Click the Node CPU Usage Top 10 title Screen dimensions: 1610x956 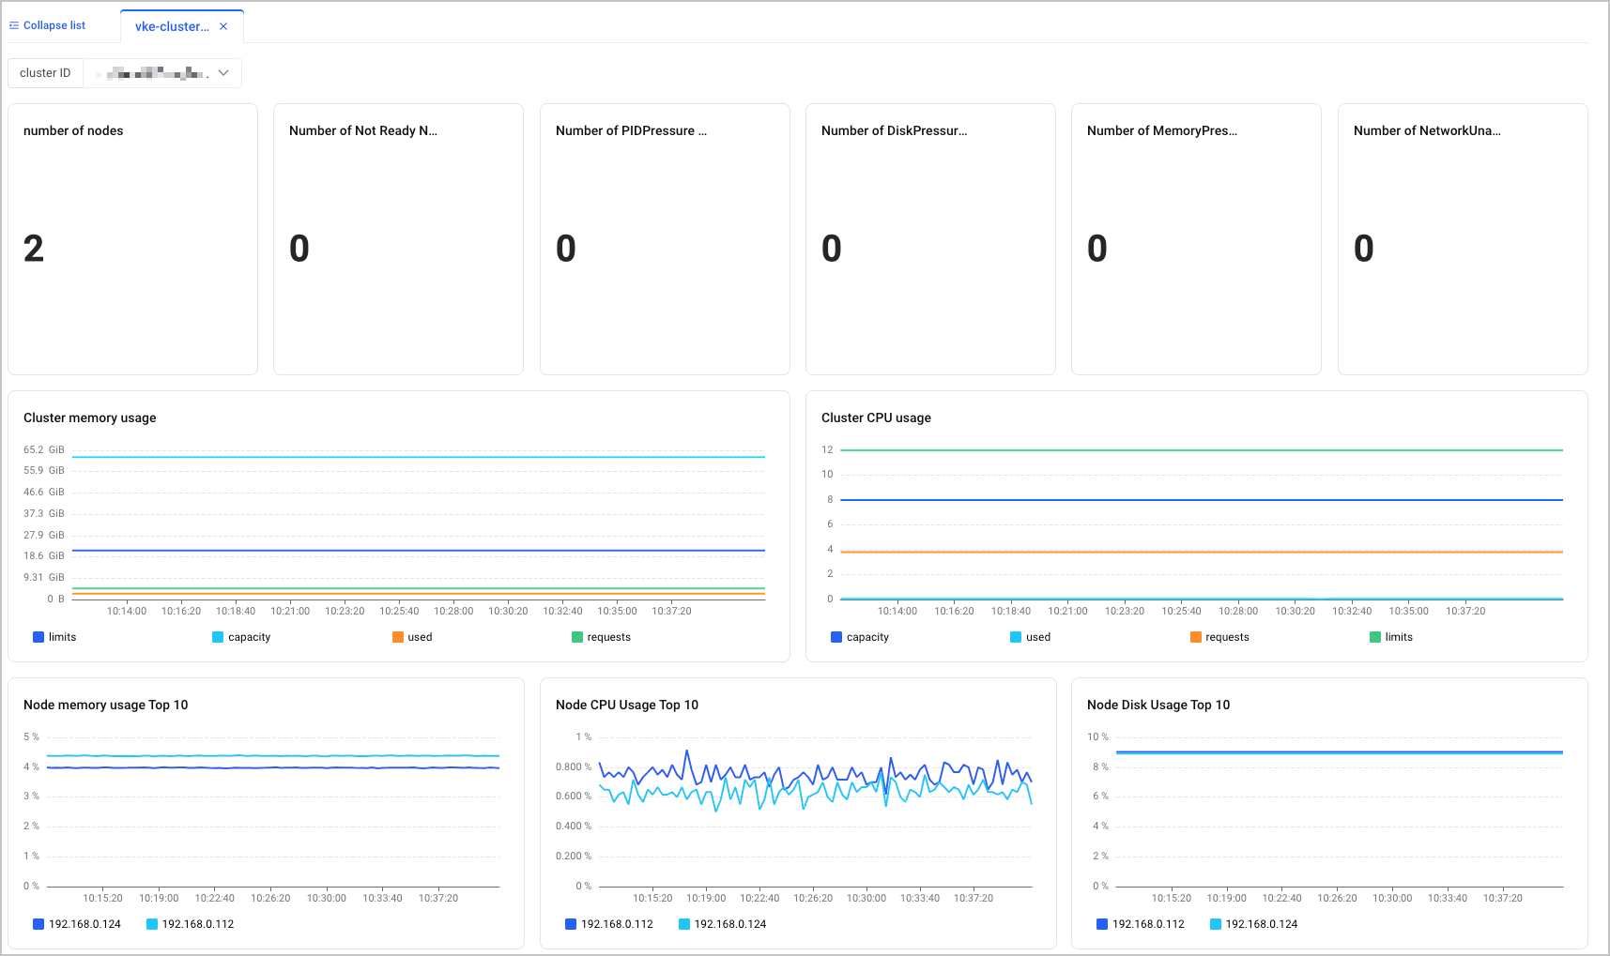click(627, 705)
